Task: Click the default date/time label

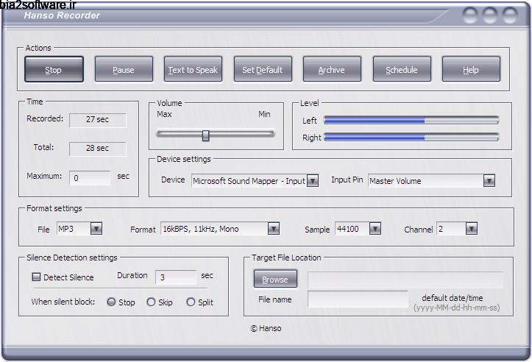Action: pos(453,298)
